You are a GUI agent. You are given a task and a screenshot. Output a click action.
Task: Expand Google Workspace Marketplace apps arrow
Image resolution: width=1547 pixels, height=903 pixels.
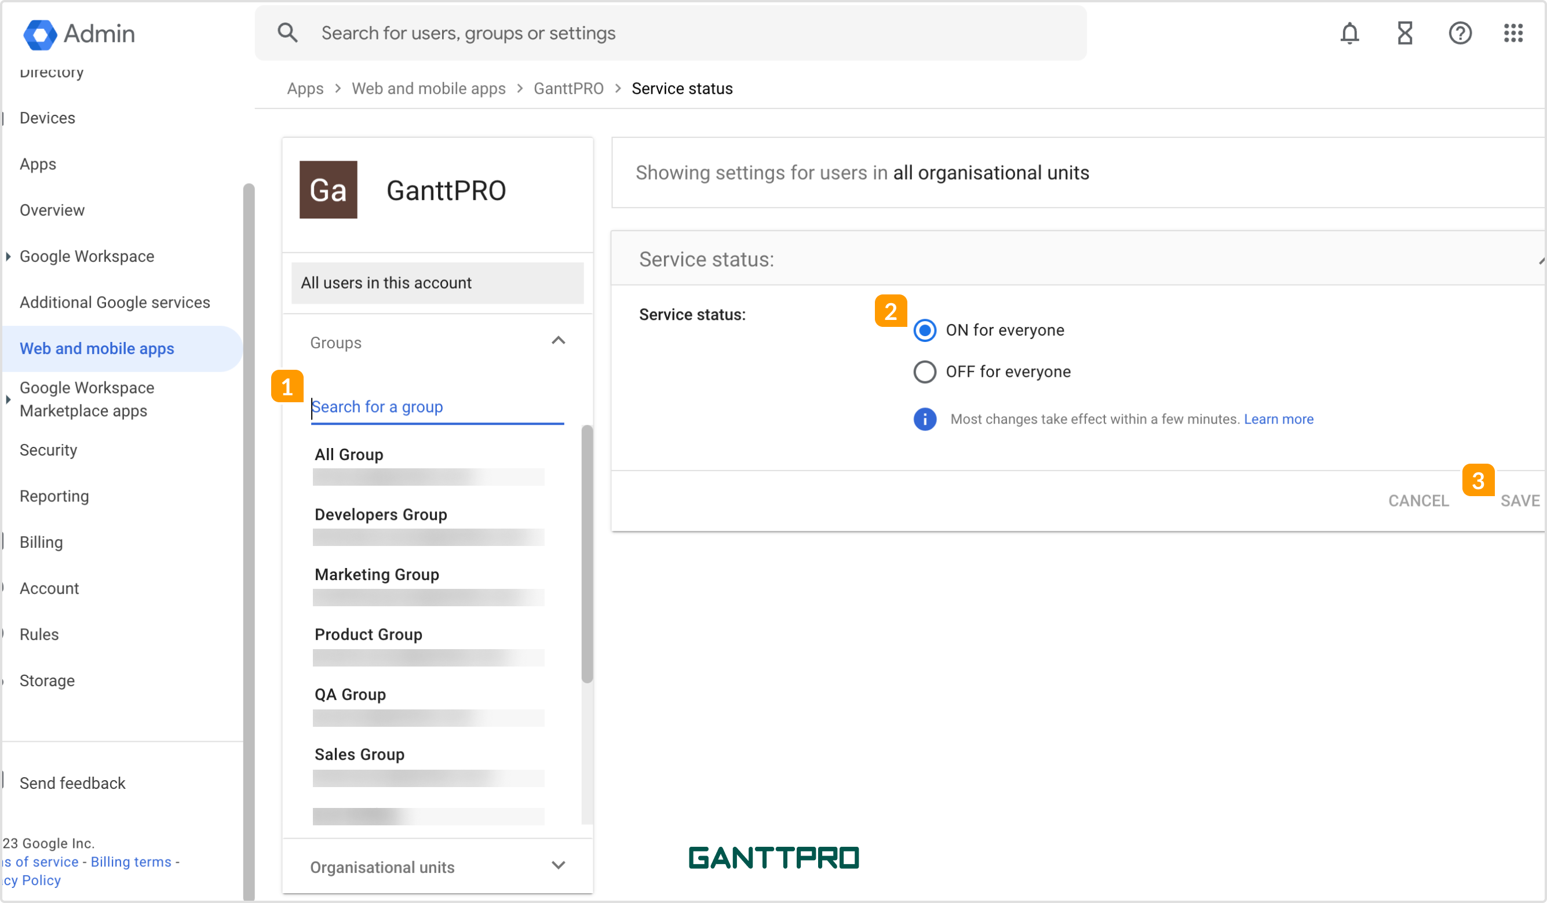pos(8,400)
